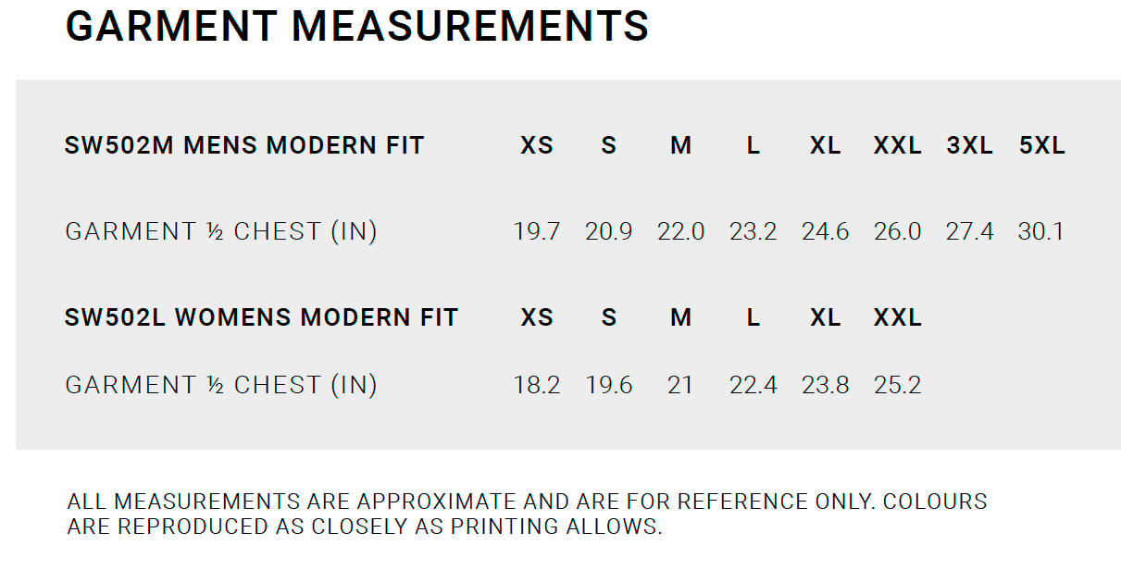The height and width of the screenshot is (570, 1121).
Task: Select the 30.1 chest measurement value
Action: (1041, 231)
